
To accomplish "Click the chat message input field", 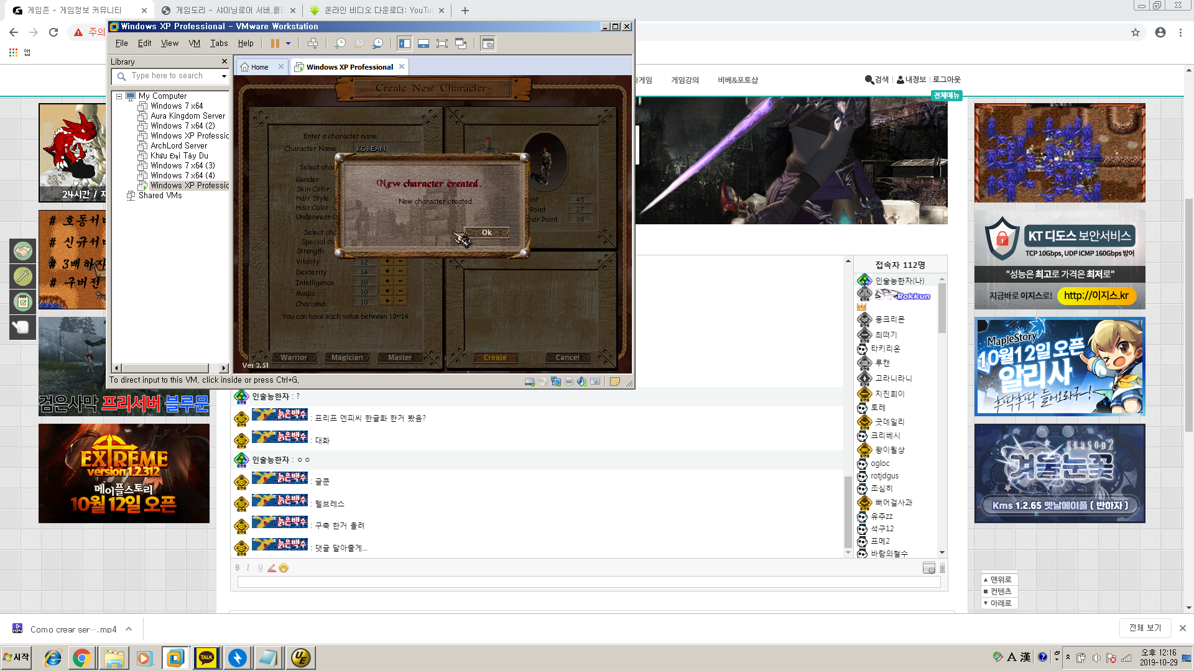I will (x=588, y=582).
